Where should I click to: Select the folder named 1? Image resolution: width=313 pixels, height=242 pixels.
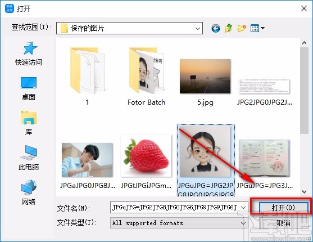[x=87, y=76]
